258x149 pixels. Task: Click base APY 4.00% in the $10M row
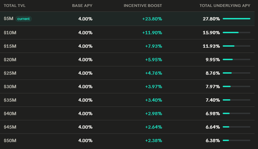[x=85, y=33]
